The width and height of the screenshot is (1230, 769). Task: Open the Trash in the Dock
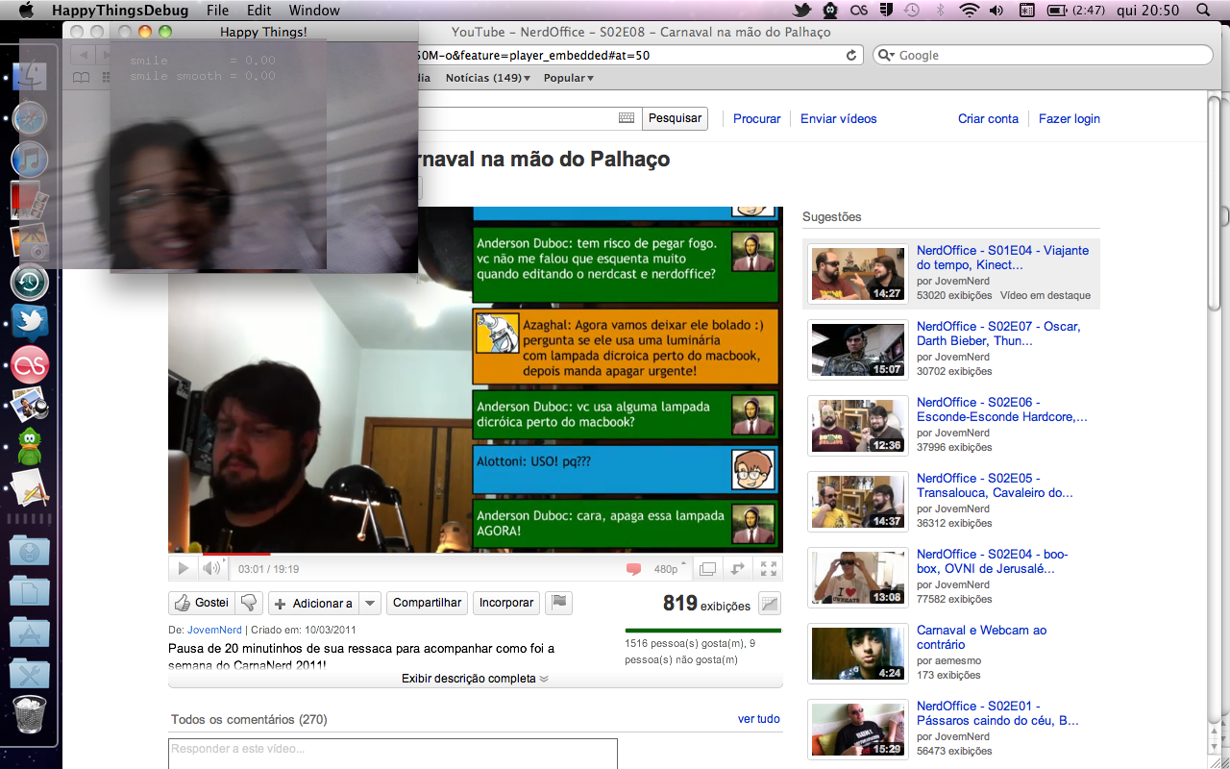[30, 715]
